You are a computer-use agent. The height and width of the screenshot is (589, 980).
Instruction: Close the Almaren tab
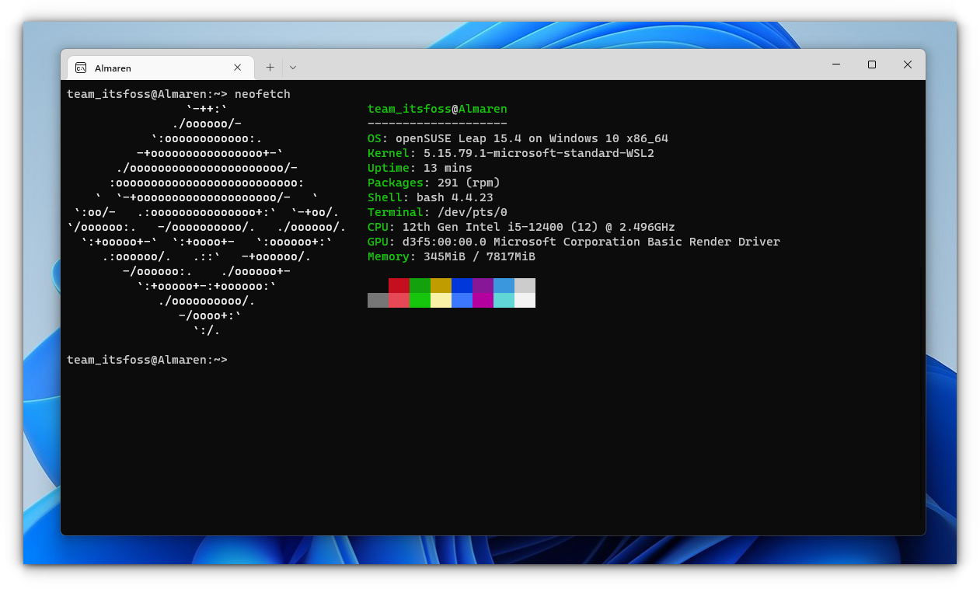(x=238, y=68)
